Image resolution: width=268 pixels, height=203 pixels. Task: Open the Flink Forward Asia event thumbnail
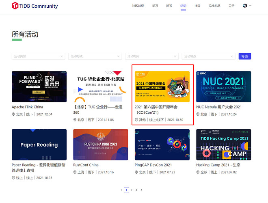pyautogui.click(x=39, y=86)
